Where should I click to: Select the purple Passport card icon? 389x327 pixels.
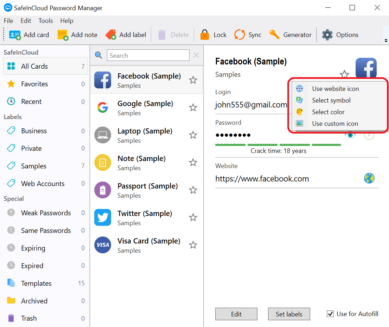tap(103, 190)
